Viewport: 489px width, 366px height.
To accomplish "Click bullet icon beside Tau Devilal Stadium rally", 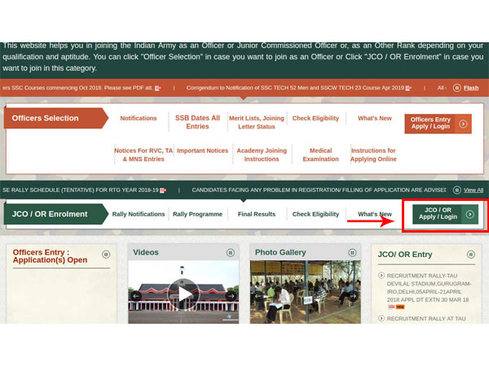I will pyautogui.click(x=381, y=276).
